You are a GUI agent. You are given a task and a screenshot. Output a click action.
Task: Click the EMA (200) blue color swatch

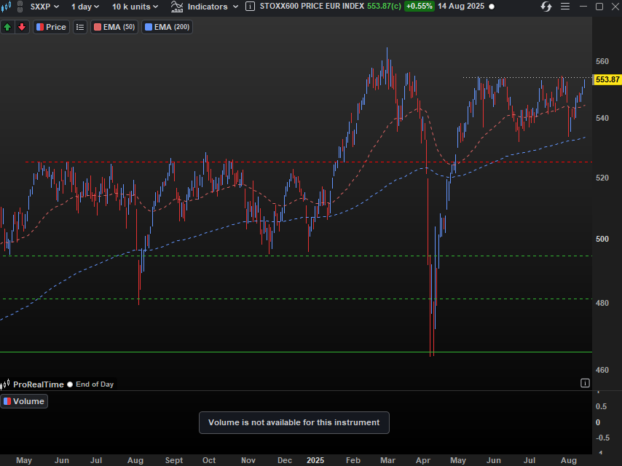pos(149,27)
